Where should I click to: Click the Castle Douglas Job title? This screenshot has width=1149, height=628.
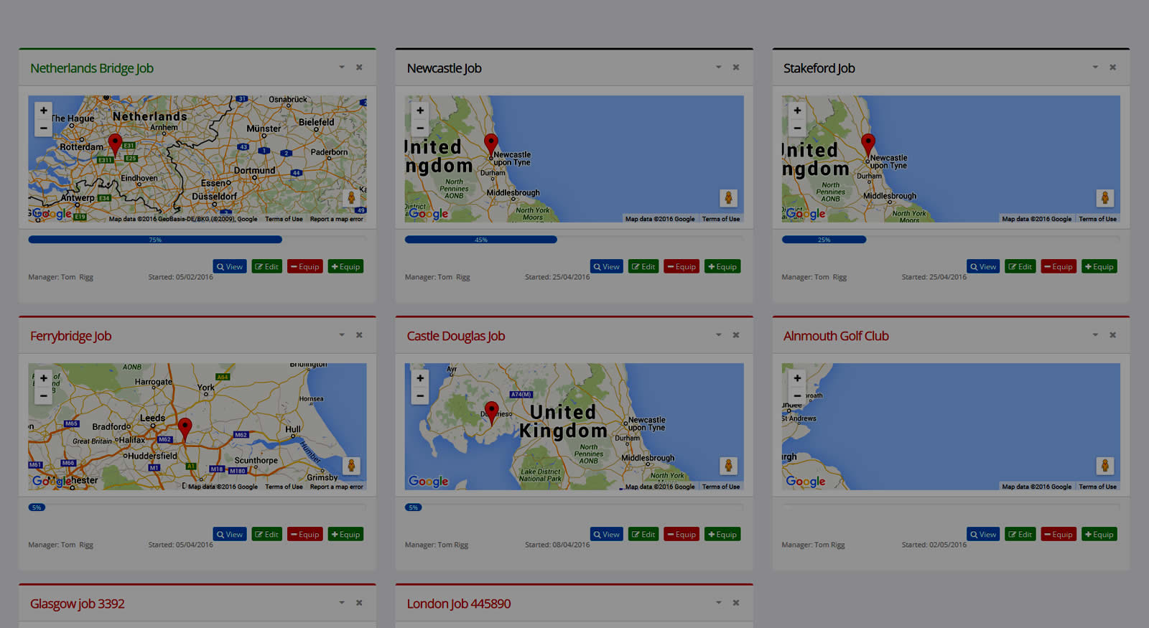455,336
